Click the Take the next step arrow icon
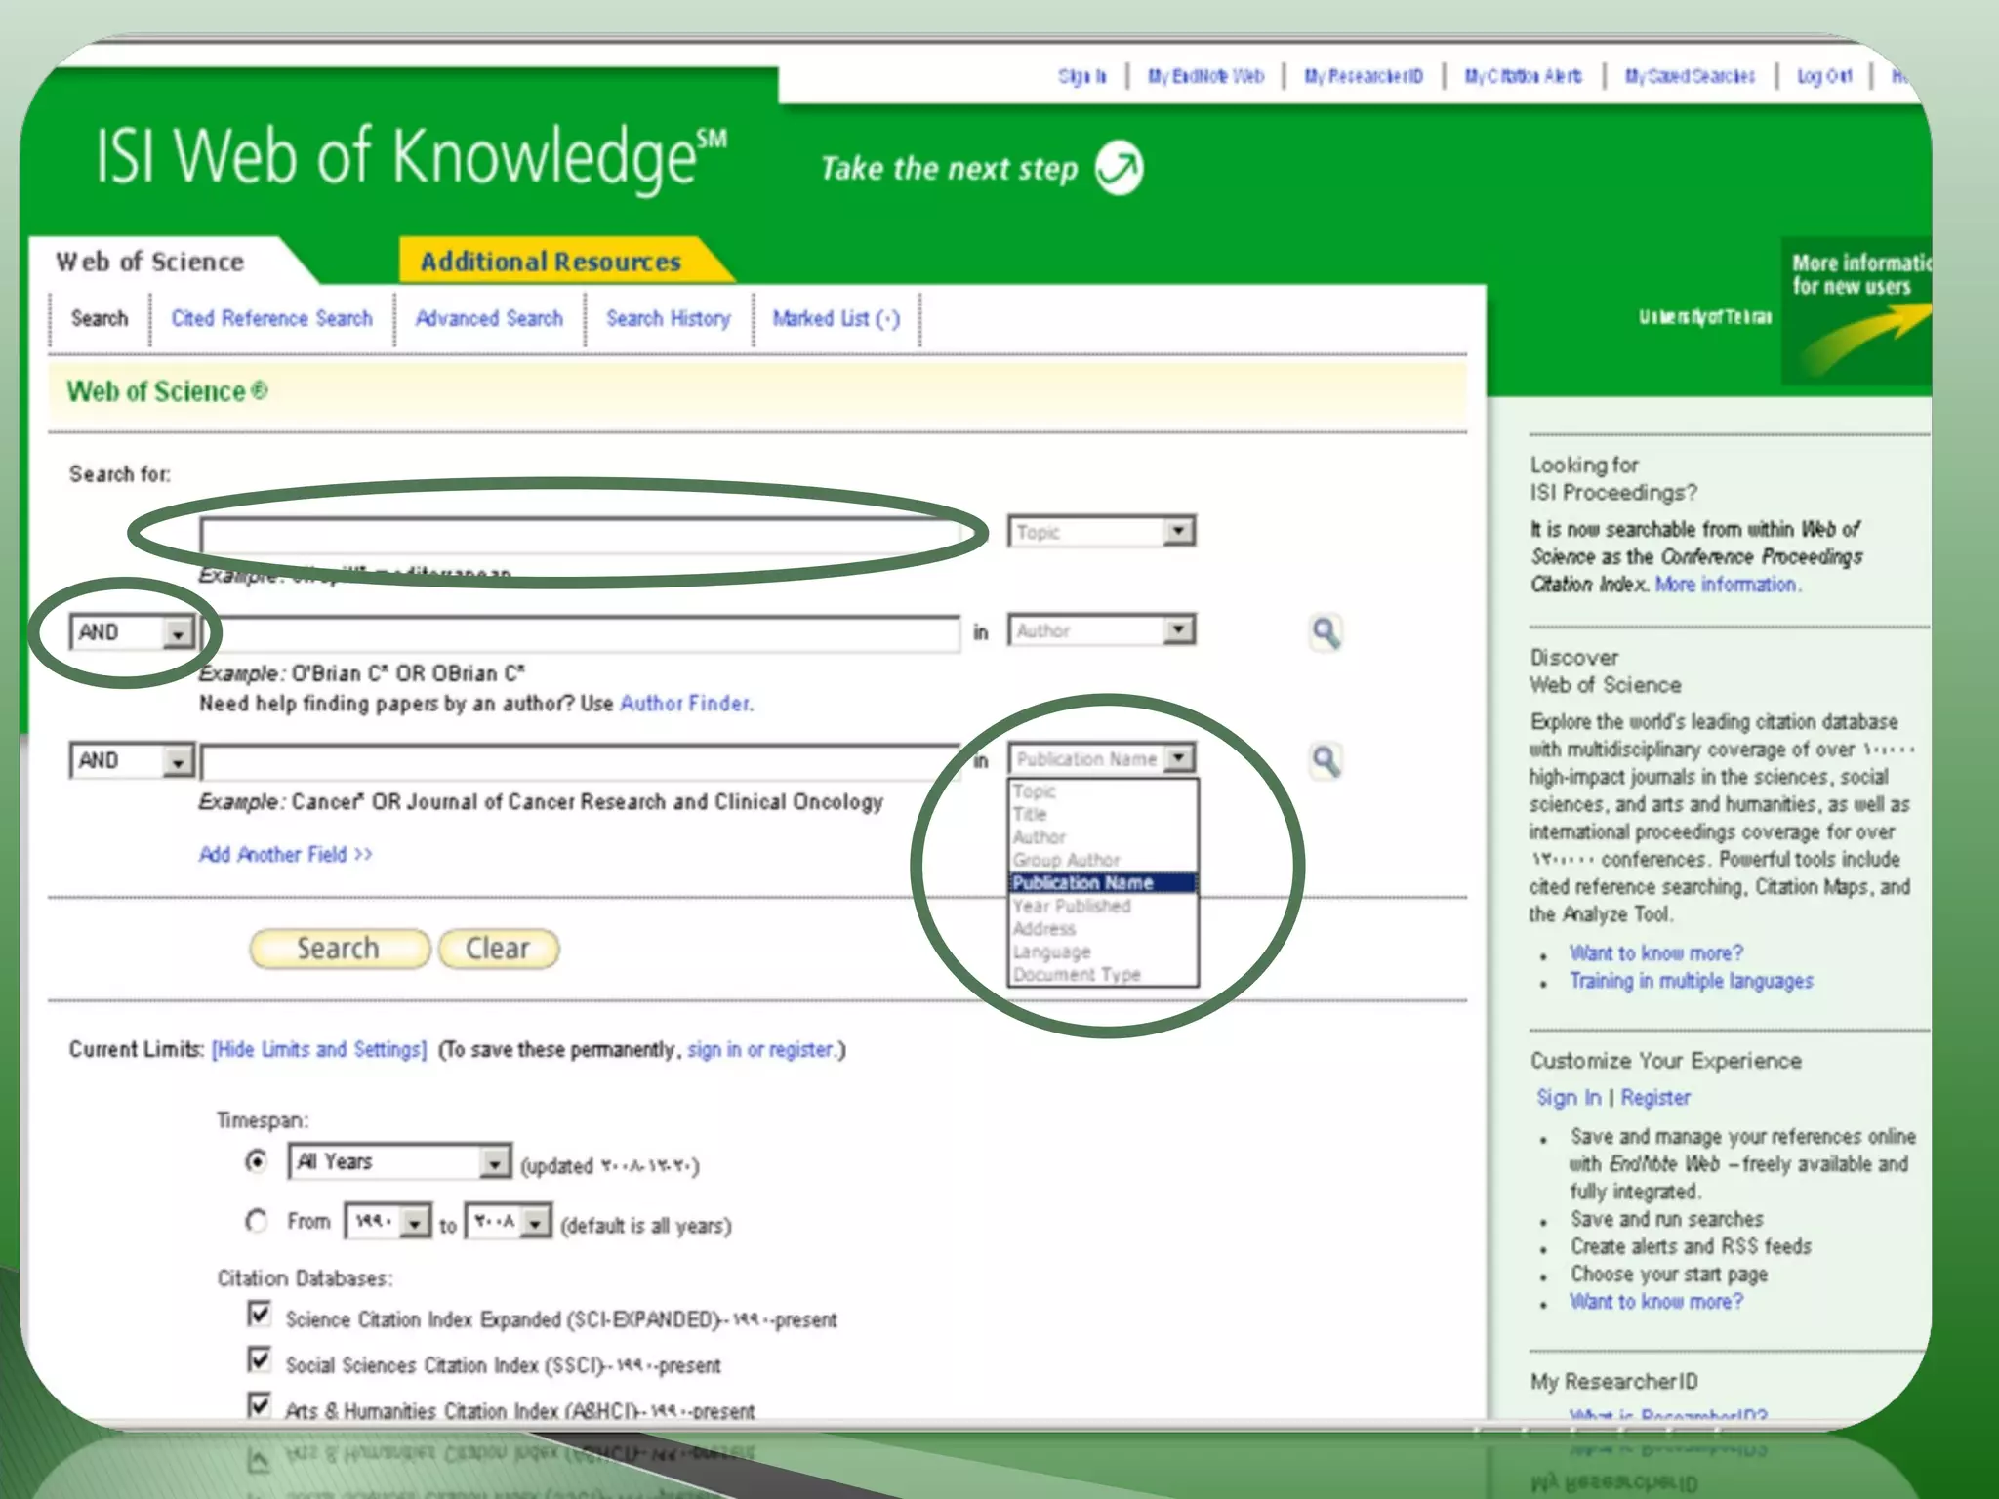Viewport: 1999px width, 1499px height. pyautogui.click(x=1119, y=168)
